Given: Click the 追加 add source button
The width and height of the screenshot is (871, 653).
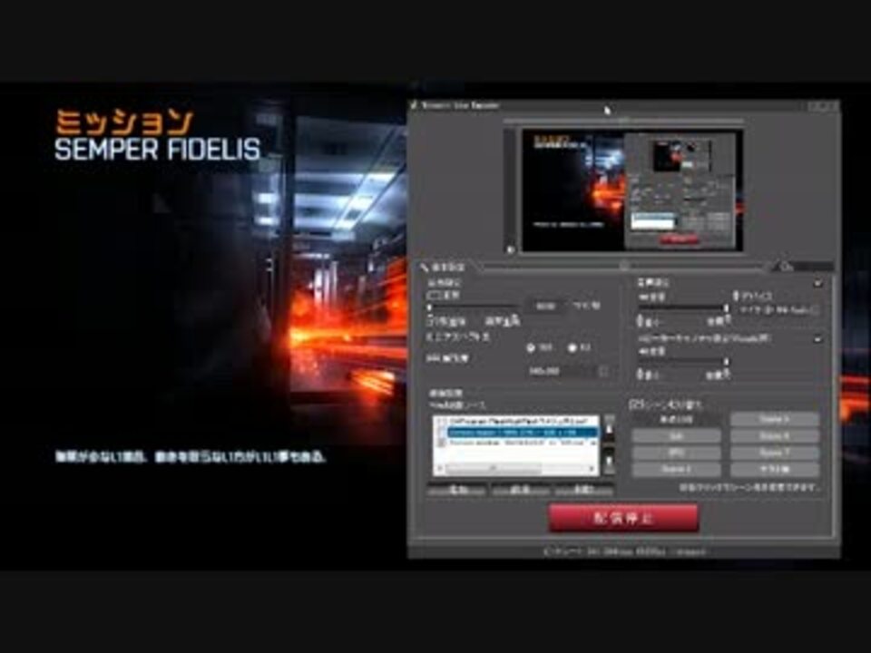Looking at the screenshot, I should click(x=457, y=491).
